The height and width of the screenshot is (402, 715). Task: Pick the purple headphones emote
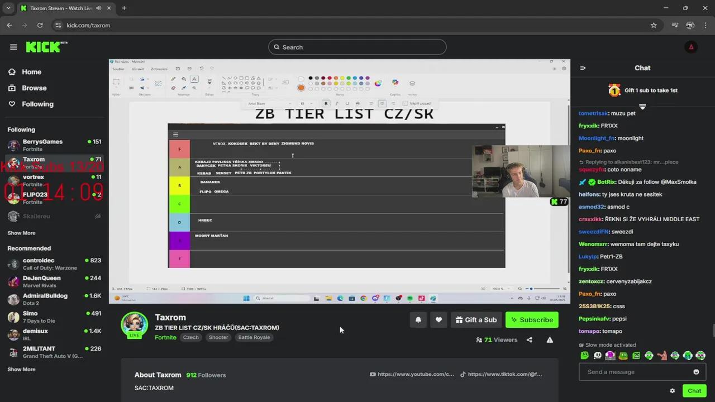pos(611,356)
